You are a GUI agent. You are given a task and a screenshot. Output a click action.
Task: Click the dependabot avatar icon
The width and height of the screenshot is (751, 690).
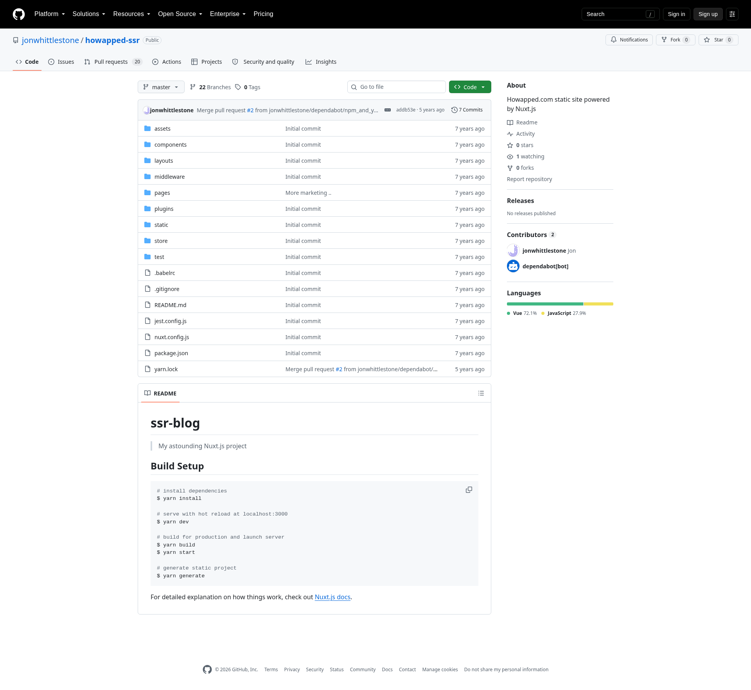pos(513,266)
